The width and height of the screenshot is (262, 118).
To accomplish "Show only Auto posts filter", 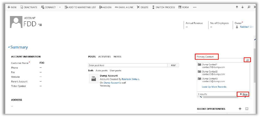I will click(x=102, y=70).
